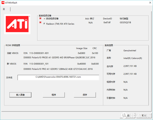This screenshot has width=153, height=120.
Task: Click the 载入图像 button
Action: [20, 95]
